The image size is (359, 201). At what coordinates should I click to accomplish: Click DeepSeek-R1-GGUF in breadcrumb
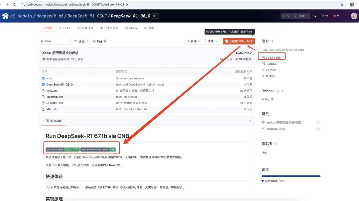pyautogui.click(x=87, y=16)
